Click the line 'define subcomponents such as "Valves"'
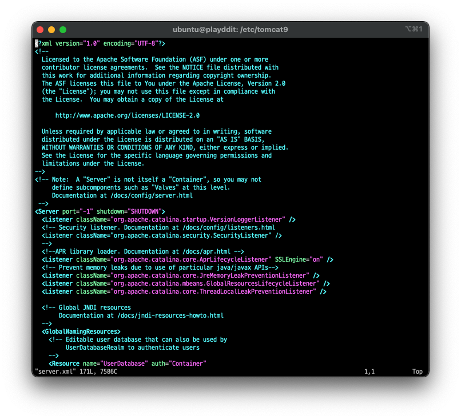This screenshot has width=461, height=419. pos(141,187)
